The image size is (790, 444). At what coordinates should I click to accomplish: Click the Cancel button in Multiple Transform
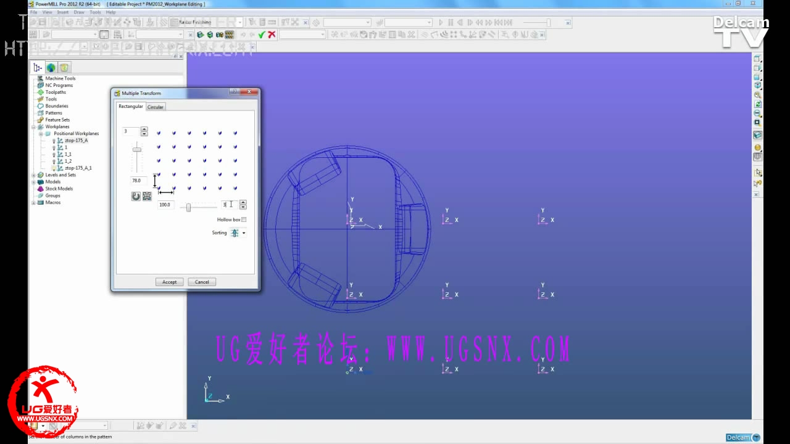tap(202, 282)
